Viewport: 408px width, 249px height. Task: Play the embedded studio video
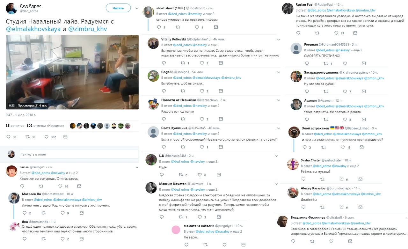click(72, 72)
